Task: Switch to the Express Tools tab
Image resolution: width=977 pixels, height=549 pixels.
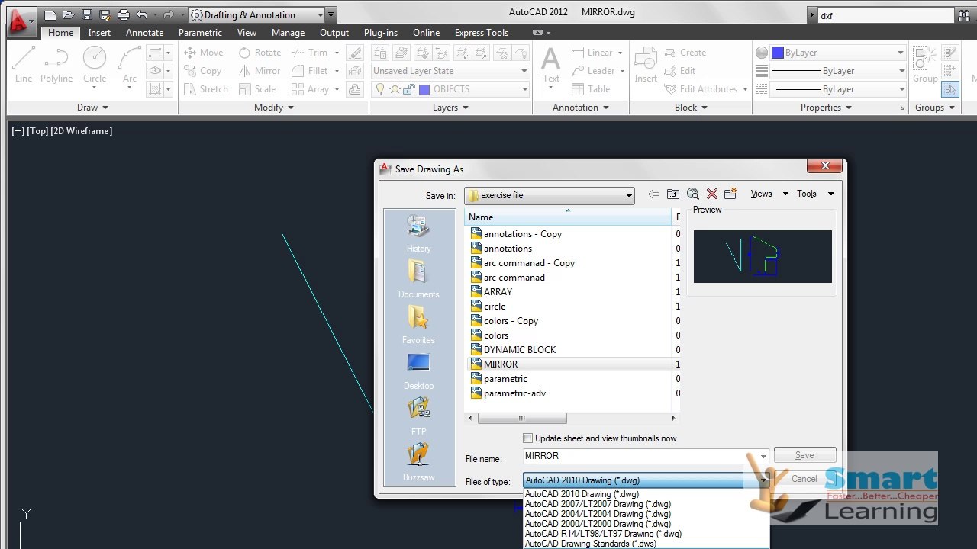Action: pyautogui.click(x=482, y=33)
